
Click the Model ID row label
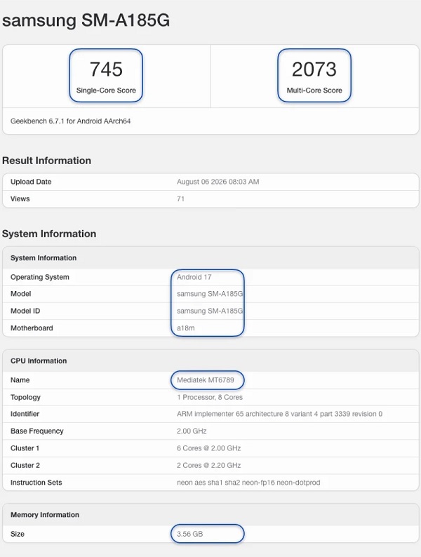[x=25, y=311]
